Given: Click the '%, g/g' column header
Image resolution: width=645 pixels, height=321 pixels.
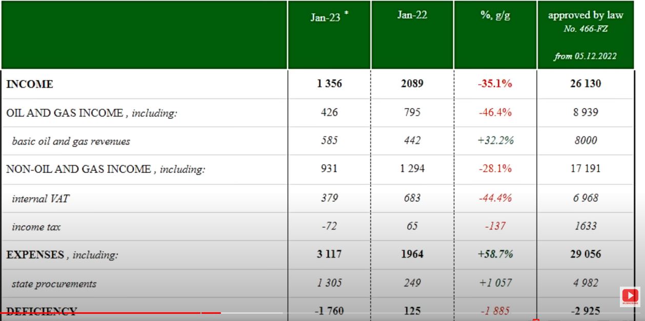Looking at the screenshot, I should click(495, 15).
